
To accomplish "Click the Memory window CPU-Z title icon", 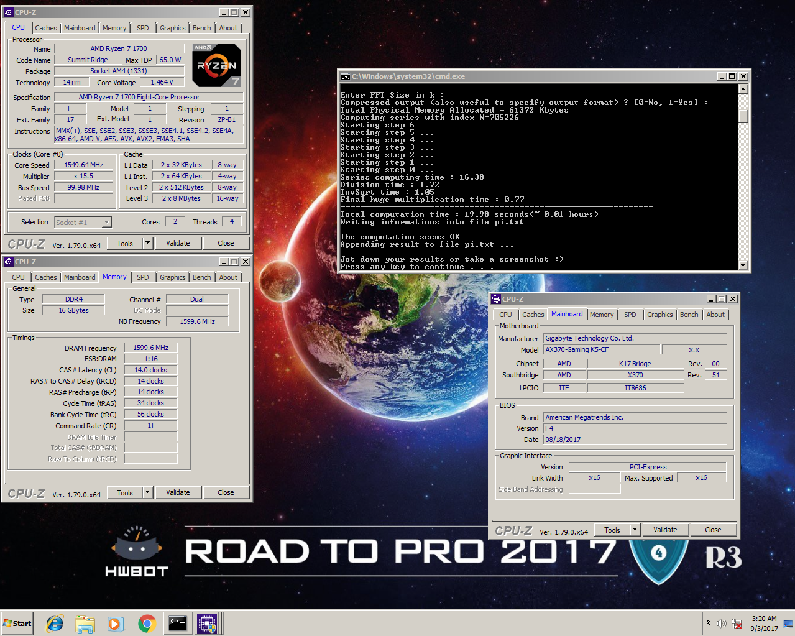I will coord(9,262).
